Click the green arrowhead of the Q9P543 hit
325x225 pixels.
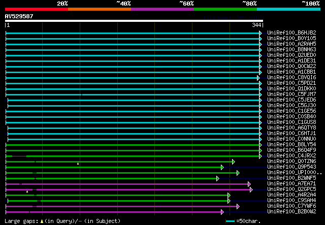[x=222, y=167]
